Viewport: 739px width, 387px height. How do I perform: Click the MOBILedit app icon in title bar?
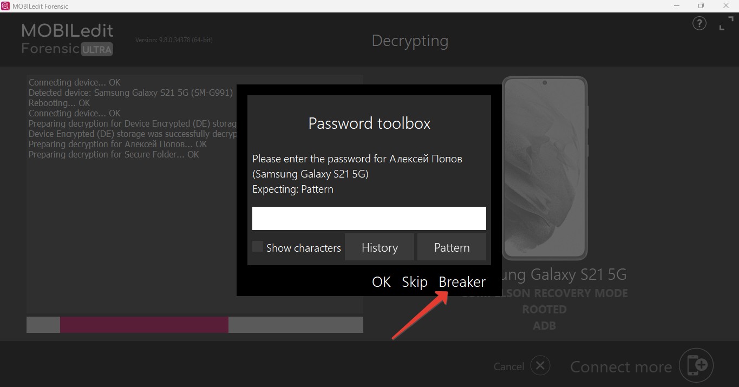[x=5, y=6]
